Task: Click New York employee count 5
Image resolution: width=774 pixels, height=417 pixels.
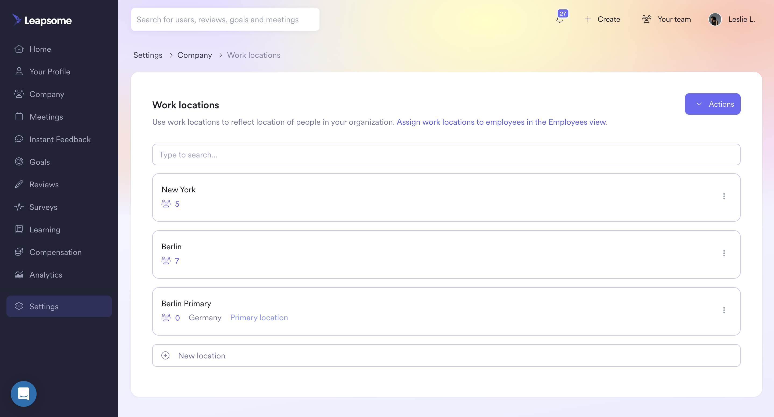Action: (177, 204)
